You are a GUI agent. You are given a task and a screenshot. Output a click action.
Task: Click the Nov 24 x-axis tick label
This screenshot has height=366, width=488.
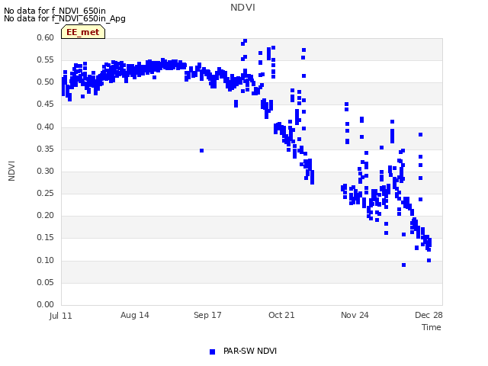tap(355, 315)
